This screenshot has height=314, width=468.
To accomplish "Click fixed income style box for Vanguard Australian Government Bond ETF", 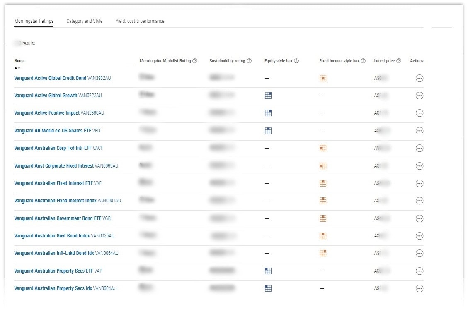I will pos(323,218).
